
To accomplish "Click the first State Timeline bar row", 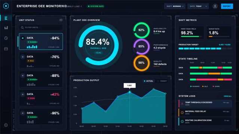I will click(211, 67).
